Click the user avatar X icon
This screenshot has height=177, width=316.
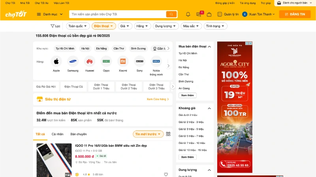pyautogui.click(x=245, y=14)
